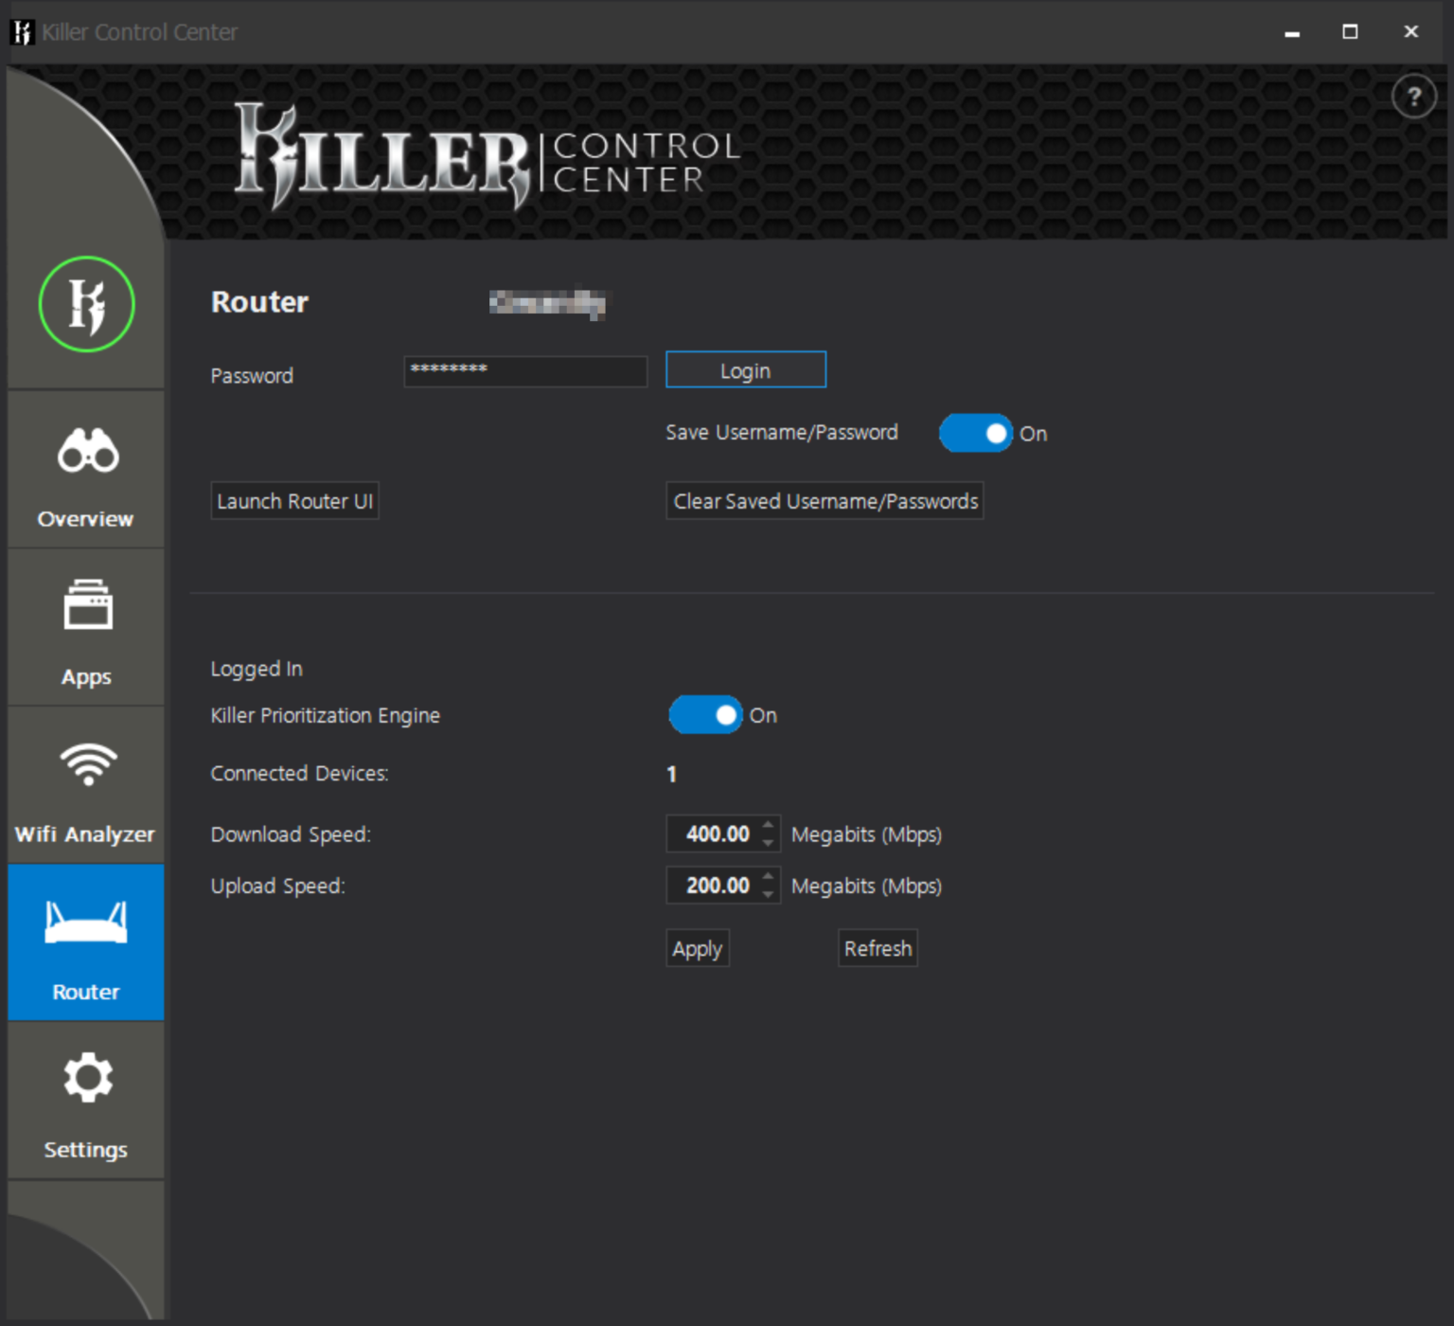Click the help question mark icon
1454x1326 pixels.
(1413, 97)
